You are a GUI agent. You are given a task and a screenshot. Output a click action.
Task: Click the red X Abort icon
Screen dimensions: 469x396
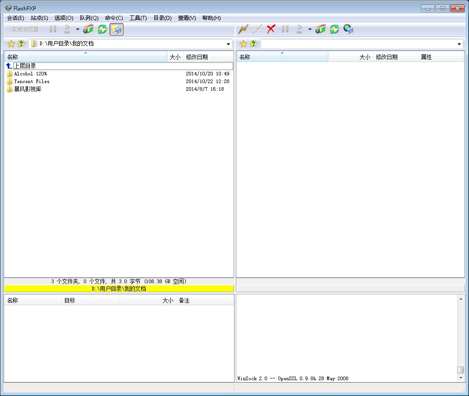click(x=271, y=29)
